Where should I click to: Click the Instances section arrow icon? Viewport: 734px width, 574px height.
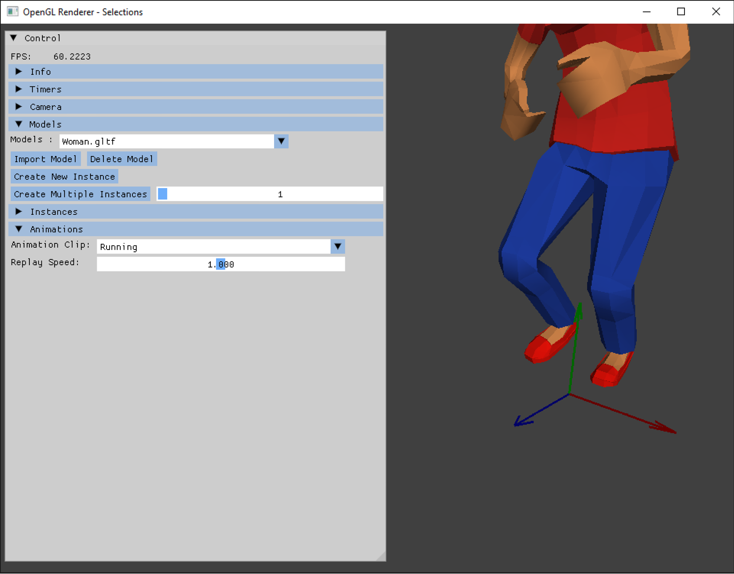click(19, 212)
